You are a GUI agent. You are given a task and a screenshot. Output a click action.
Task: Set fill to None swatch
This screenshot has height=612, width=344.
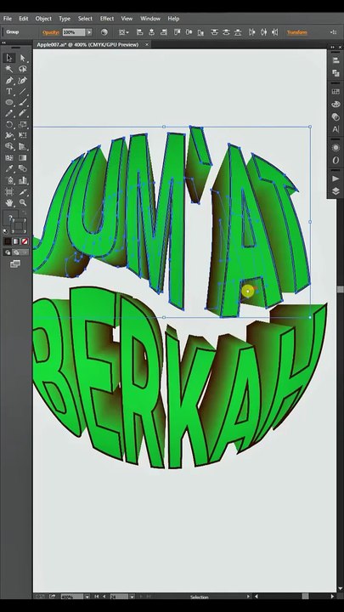(x=25, y=241)
